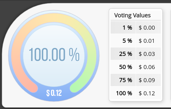Click the green end of gauge arc
The width and height of the screenshot is (171, 109).
75,88
